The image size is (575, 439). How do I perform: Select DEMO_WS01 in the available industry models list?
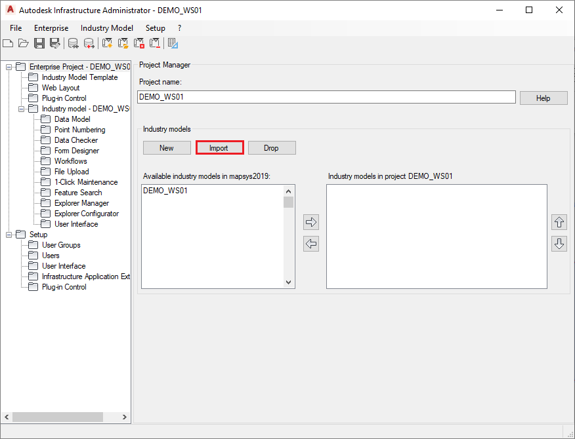(165, 191)
